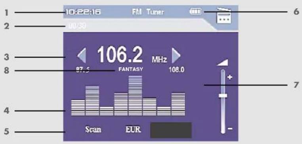Select the EUR region setting

coord(133,130)
